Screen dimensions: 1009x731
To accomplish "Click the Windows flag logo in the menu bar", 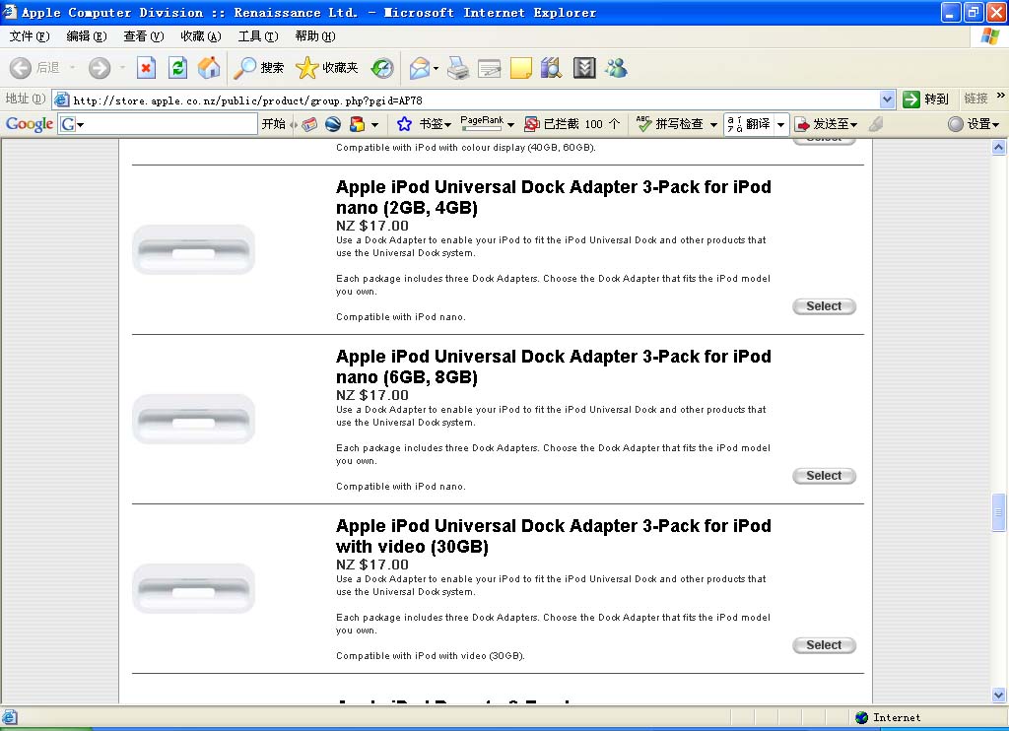I will pos(989,36).
